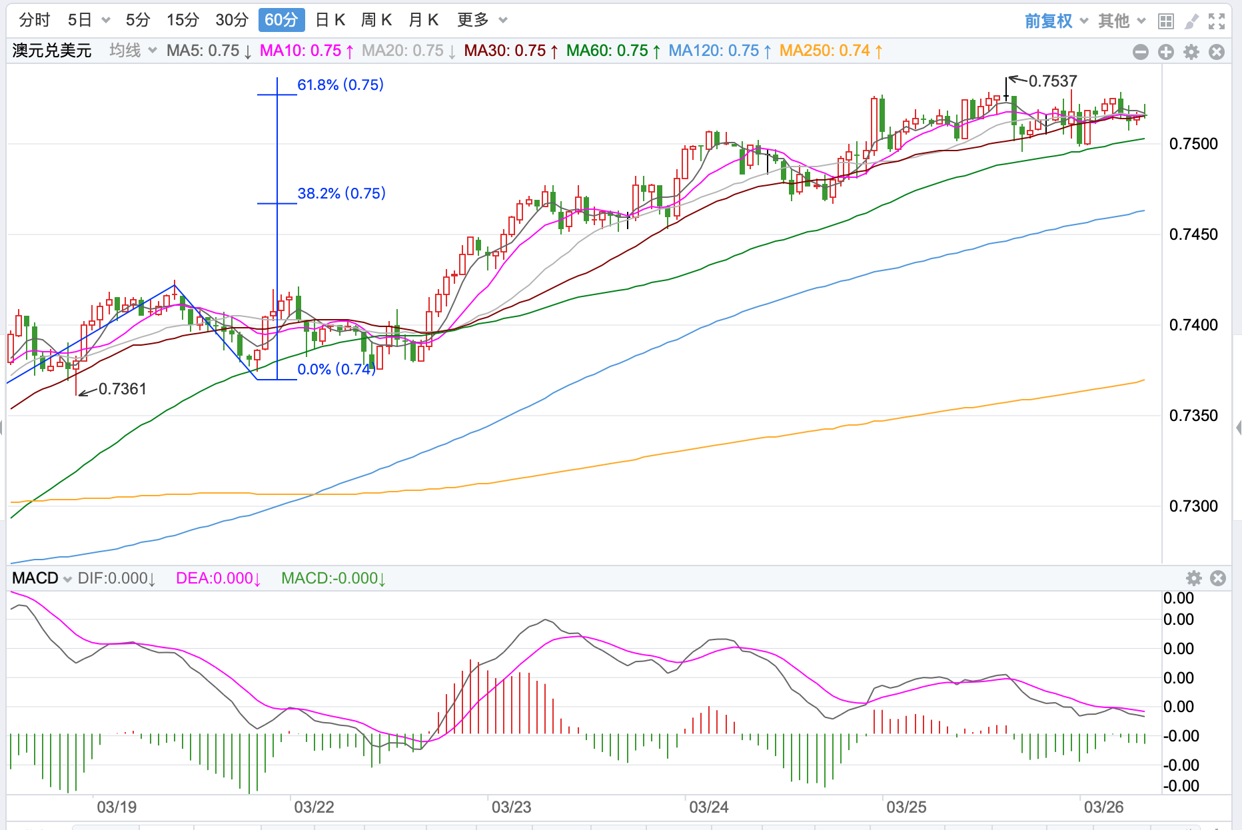1242x830 pixels.
Task: Click the 0.7400 price axis label
Action: (1193, 325)
